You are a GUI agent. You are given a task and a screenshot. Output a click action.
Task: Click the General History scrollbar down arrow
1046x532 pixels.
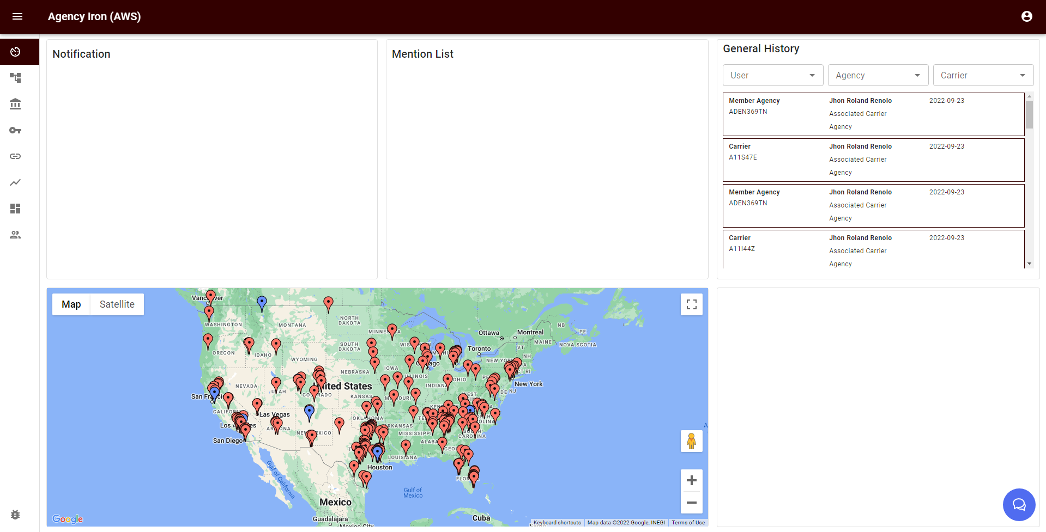click(x=1029, y=264)
